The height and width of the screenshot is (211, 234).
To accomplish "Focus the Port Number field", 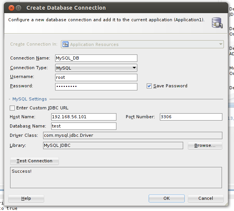I will [x=191, y=117].
